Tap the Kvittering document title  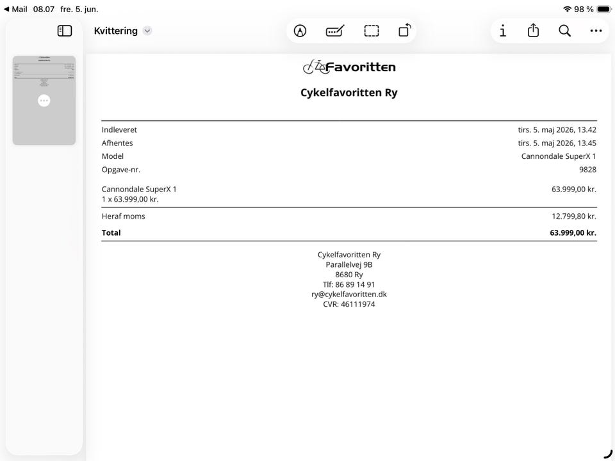click(116, 31)
